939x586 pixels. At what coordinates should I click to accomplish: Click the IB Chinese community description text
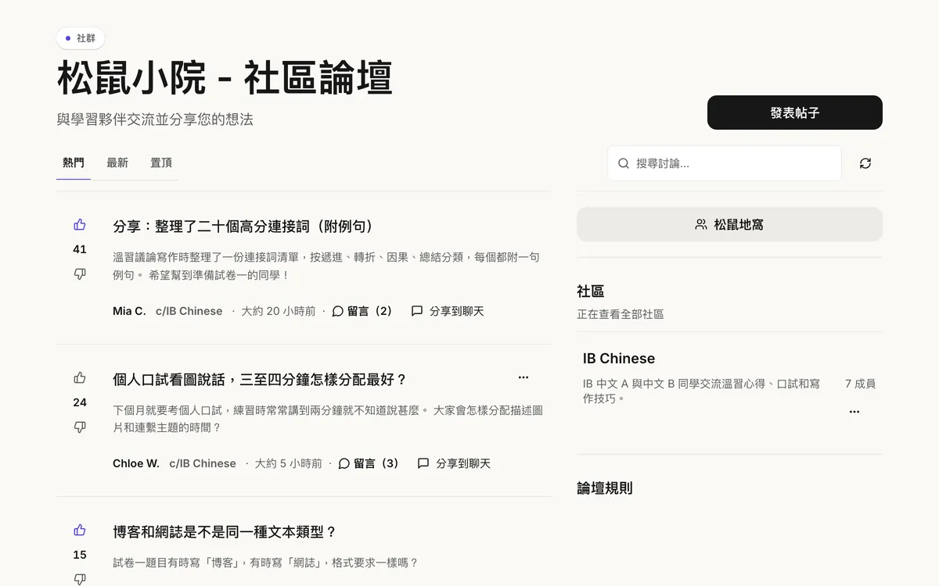[702, 391]
